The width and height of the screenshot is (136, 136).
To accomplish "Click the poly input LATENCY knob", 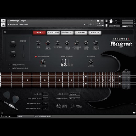I will point(91,62).
